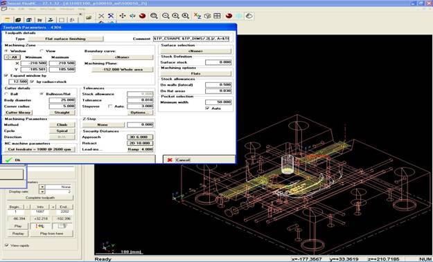Toggle the Expand window by checkbox
The width and height of the screenshot is (433, 262).
point(6,75)
